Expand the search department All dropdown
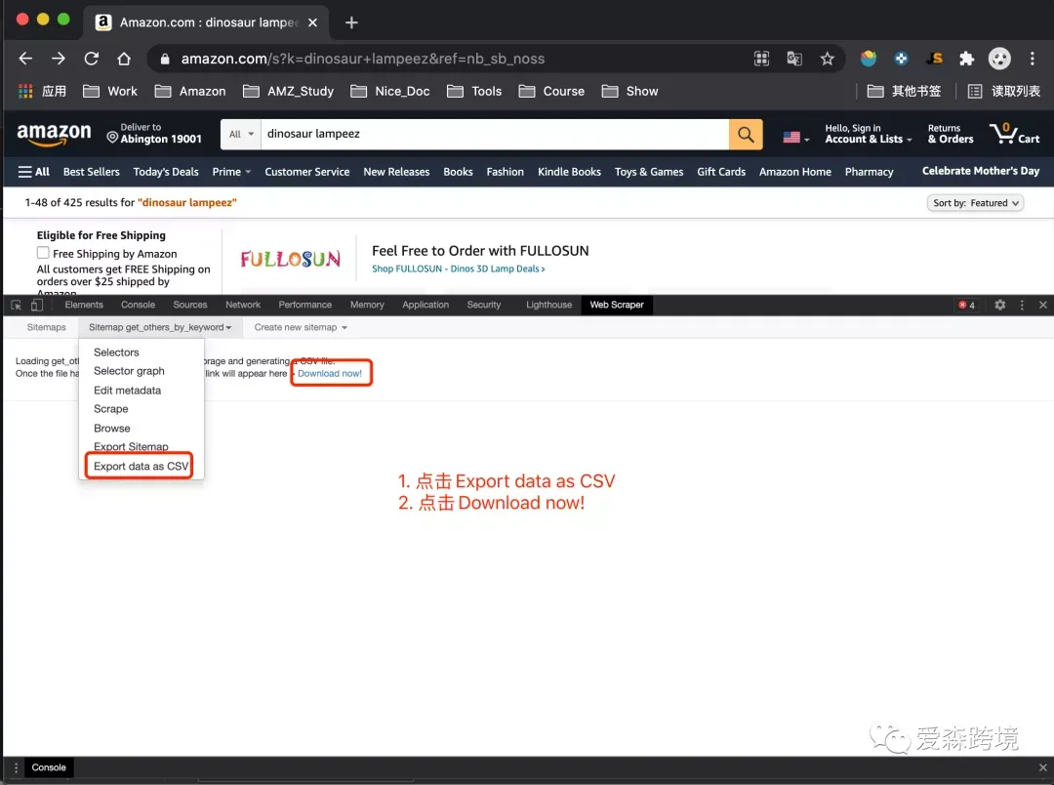This screenshot has width=1054, height=785. pyautogui.click(x=241, y=134)
